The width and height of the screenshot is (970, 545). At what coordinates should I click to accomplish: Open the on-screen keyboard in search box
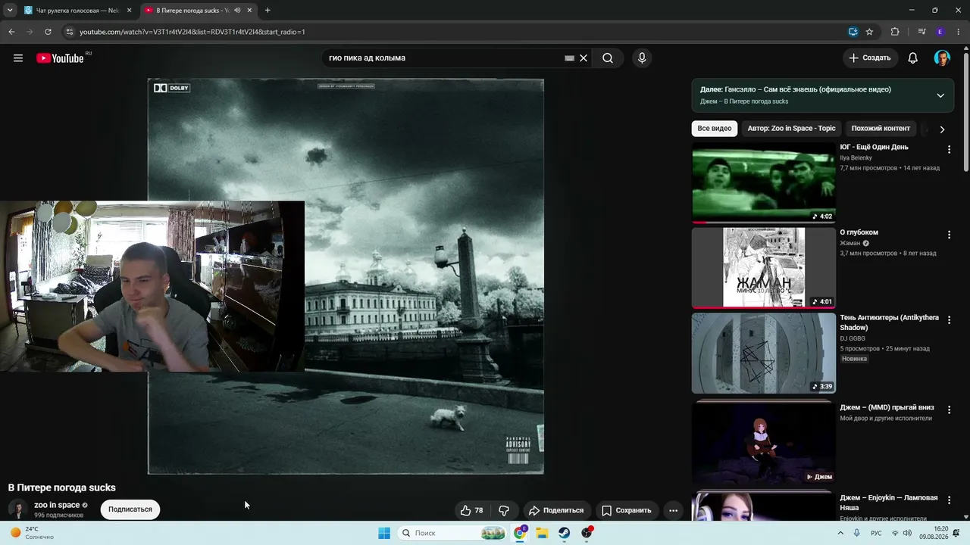coord(569,58)
